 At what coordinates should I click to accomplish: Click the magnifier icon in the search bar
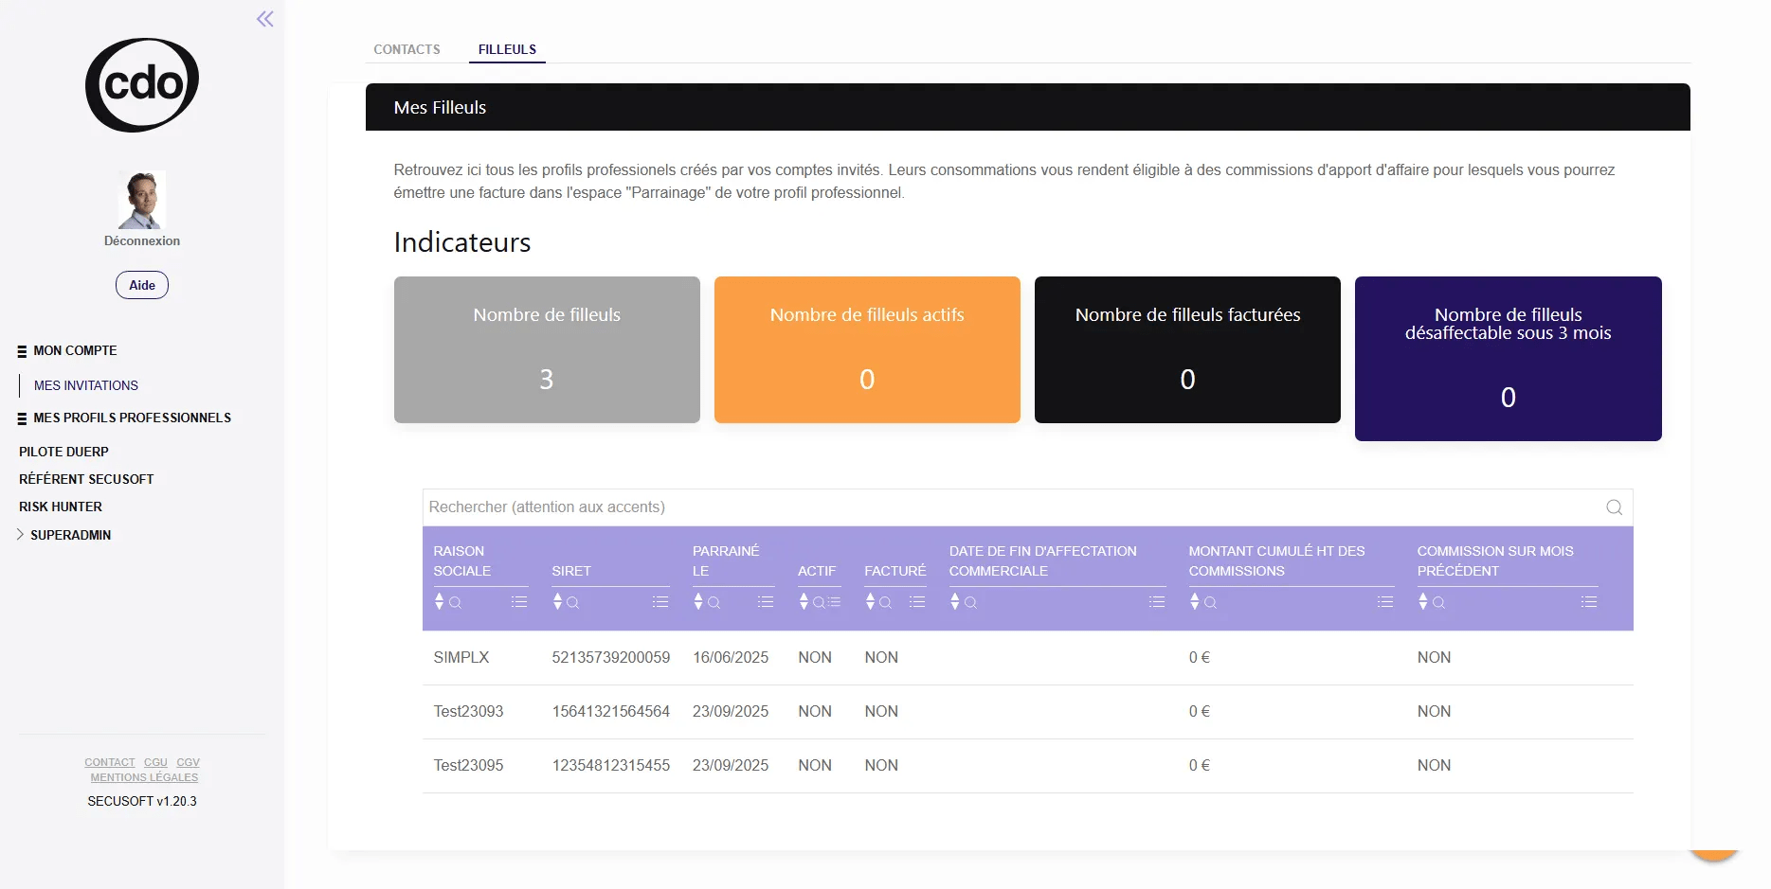point(1614,507)
